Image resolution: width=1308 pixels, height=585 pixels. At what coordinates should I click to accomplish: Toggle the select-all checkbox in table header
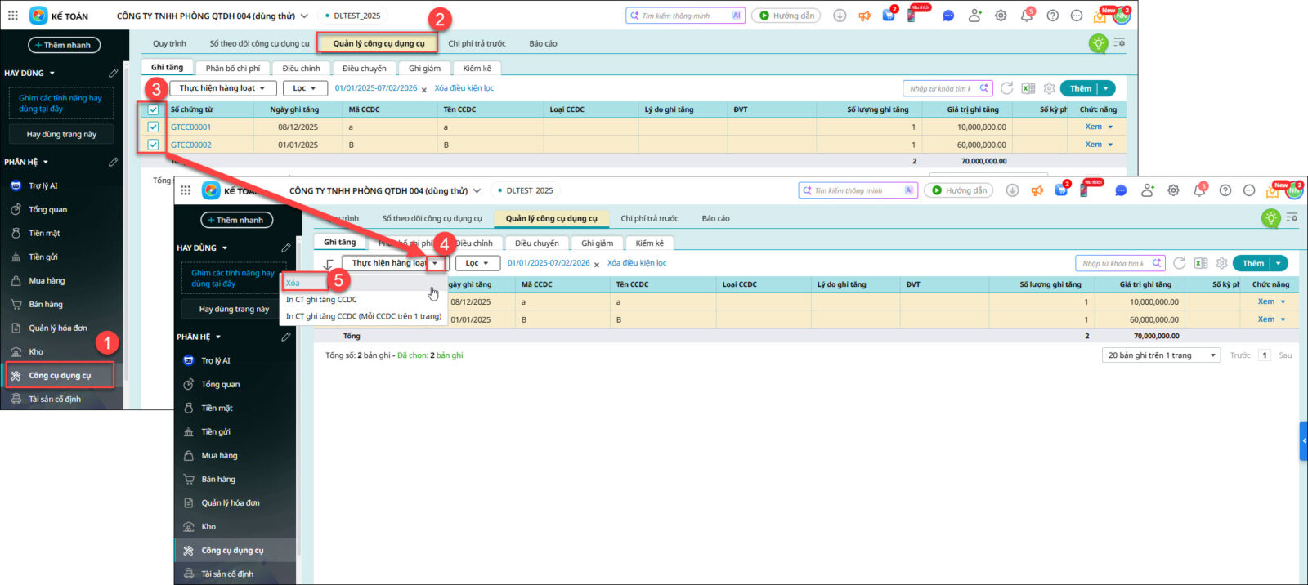pyautogui.click(x=153, y=109)
